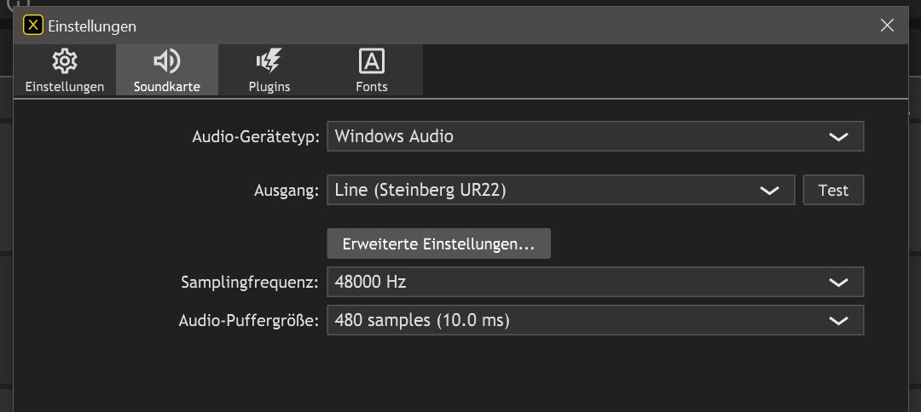Close the Einstellungen dialog window
This screenshot has width=921, height=412.
887,26
